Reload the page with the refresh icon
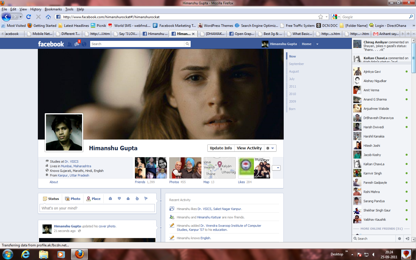Screen dimensions: 416x260 (x=29, y=17)
